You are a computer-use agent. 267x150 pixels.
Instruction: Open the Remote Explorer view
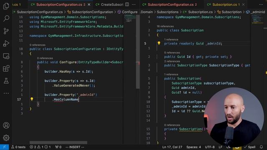coord(6,56)
